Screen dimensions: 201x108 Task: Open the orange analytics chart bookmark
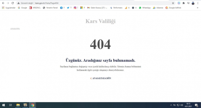point(127,8)
